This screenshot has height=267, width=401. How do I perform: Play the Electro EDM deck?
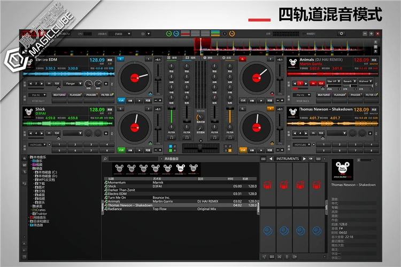pyautogui.click(x=139, y=100)
